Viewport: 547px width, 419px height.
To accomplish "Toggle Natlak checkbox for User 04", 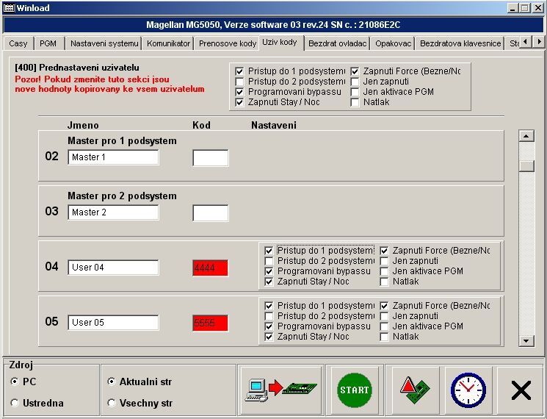I will pyautogui.click(x=385, y=282).
